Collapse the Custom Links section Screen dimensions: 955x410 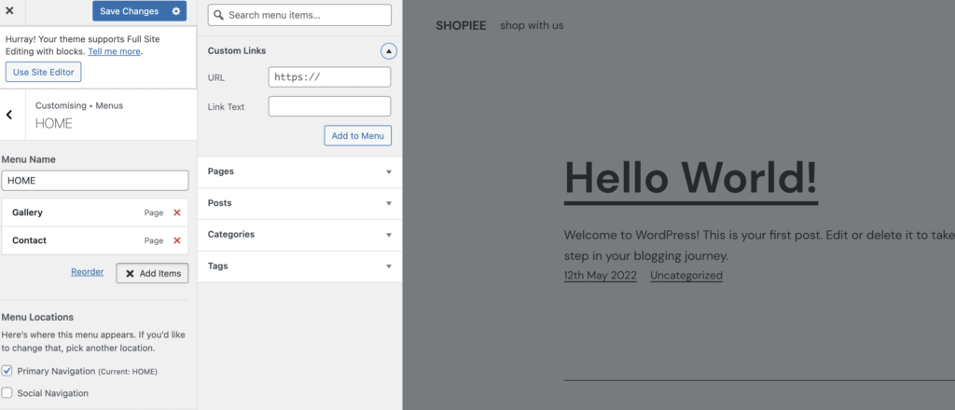point(389,51)
